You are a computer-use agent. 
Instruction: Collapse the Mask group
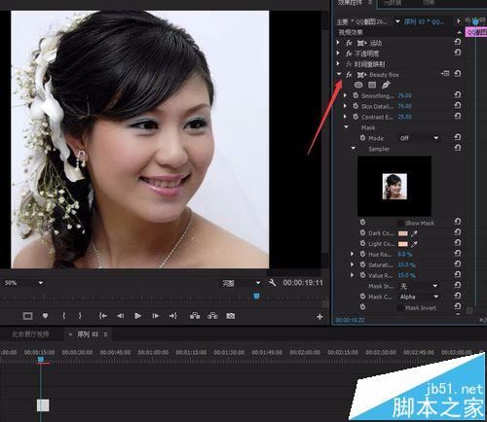(x=346, y=127)
